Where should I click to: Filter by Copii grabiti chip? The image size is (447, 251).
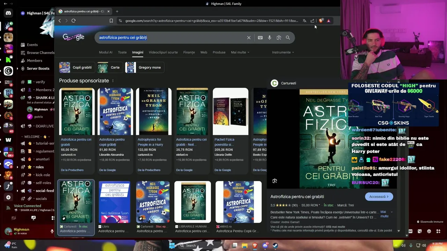tap(76, 67)
